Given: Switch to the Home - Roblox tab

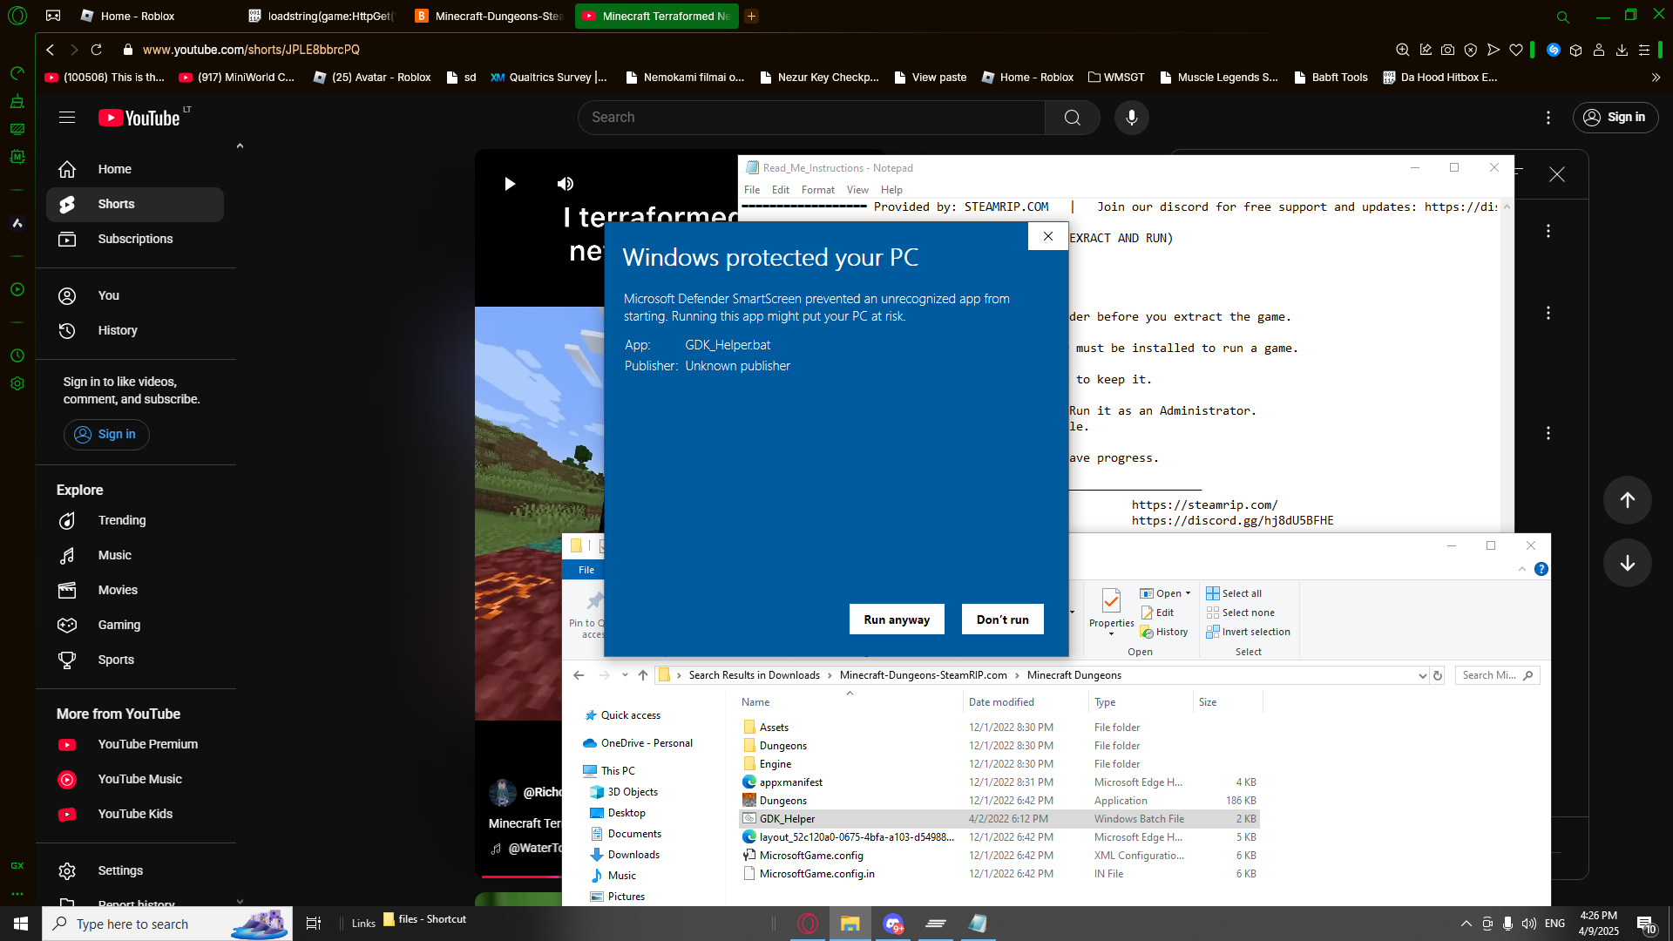Looking at the screenshot, I should tap(138, 16).
